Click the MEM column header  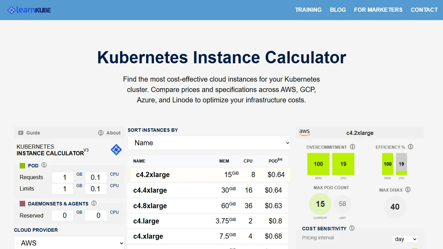point(224,161)
